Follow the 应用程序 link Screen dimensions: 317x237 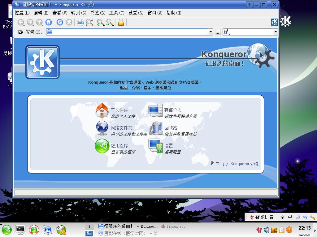pyautogui.click(x=119, y=146)
